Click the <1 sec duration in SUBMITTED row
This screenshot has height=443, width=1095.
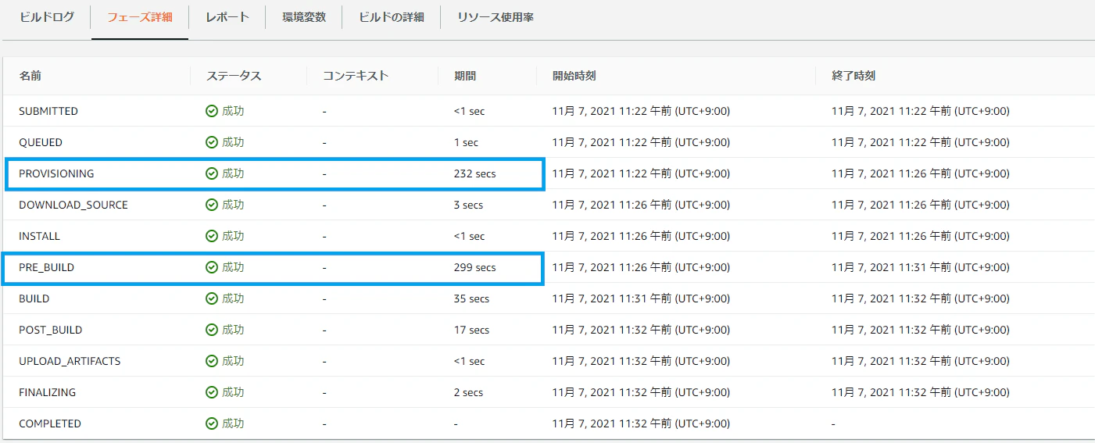(x=469, y=111)
